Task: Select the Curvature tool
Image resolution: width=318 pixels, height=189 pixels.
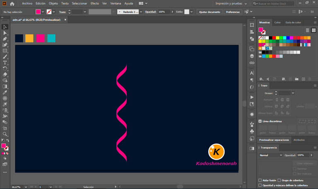Action: (5, 45)
